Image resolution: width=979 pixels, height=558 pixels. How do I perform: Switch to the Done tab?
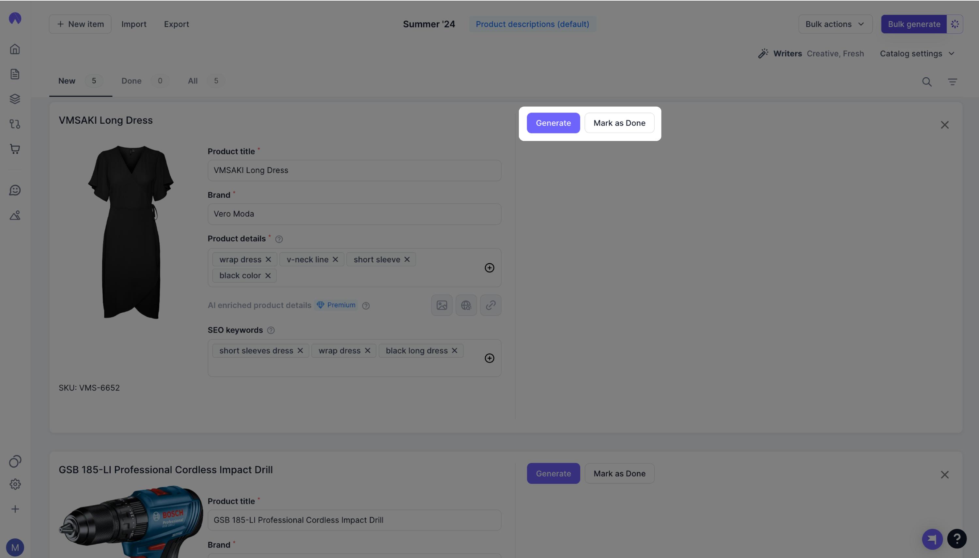coord(145,81)
